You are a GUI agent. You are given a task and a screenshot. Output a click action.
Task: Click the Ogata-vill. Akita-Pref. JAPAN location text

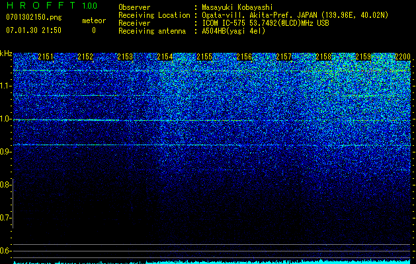tap(295, 15)
